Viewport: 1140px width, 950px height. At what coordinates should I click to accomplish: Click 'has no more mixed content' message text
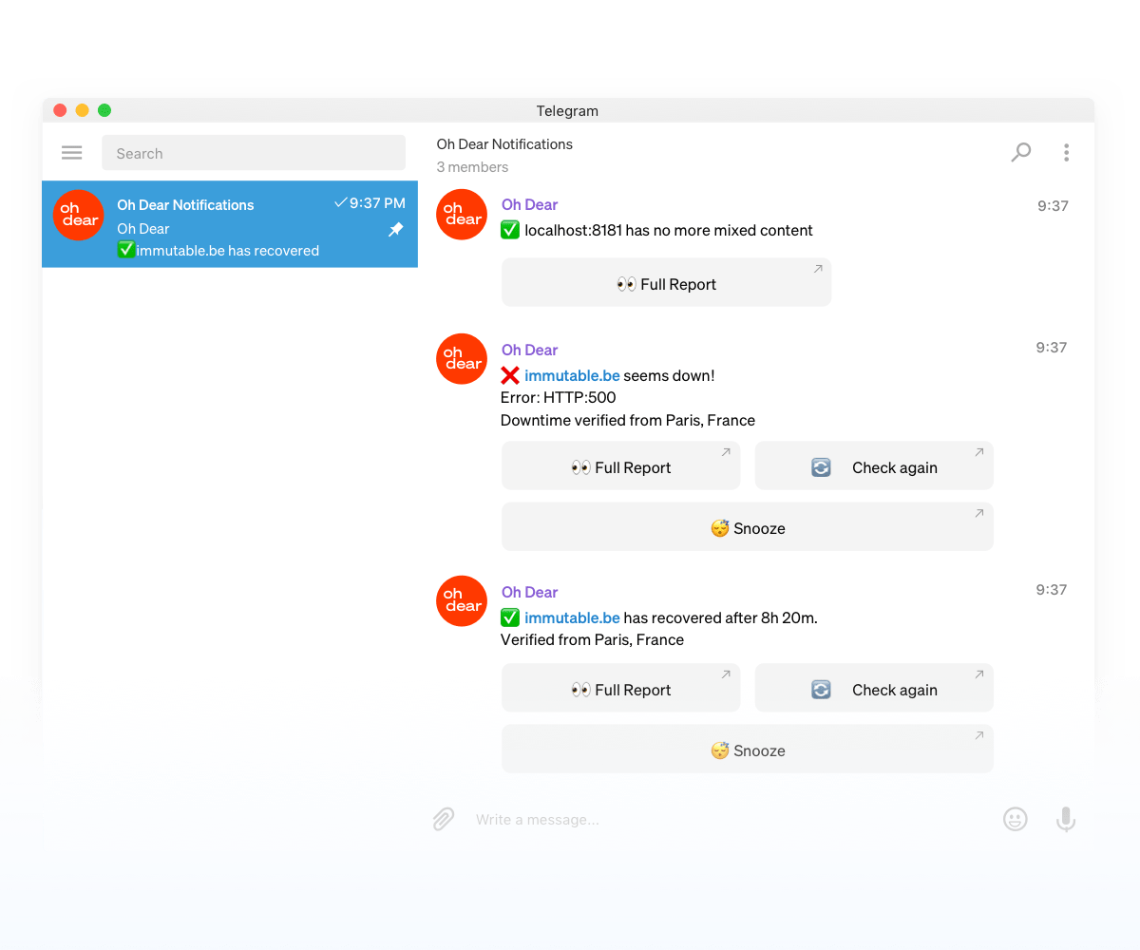pyautogui.click(x=719, y=230)
